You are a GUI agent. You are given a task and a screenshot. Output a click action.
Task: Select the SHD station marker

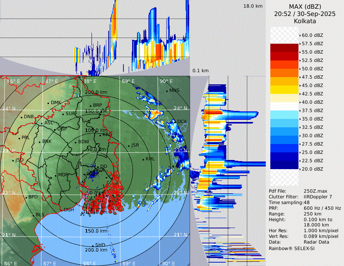click(93, 245)
